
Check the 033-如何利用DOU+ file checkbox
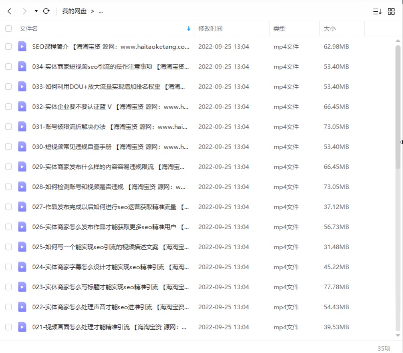pos(8,87)
